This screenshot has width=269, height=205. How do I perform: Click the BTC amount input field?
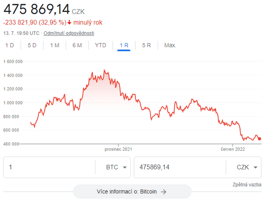pyautogui.click(x=49, y=167)
